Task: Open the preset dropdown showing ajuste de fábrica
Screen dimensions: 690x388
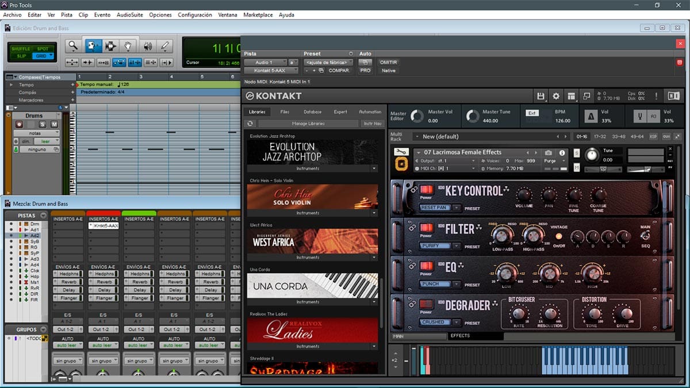Action: 329,62
